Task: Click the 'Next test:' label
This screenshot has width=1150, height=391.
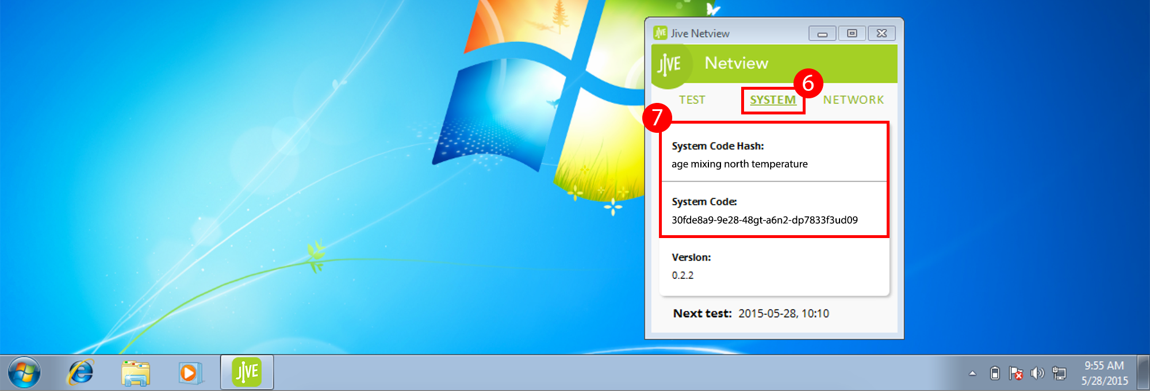Action: tap(702, 313)
